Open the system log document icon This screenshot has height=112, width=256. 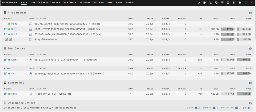(x=234, y=3)
